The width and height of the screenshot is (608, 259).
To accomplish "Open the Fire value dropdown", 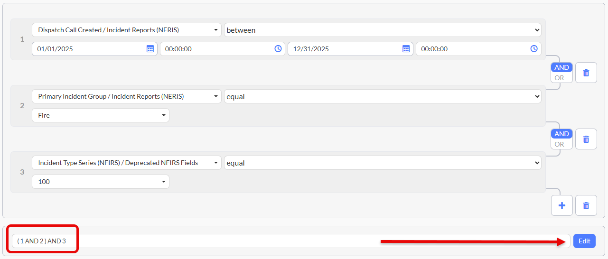I will [101, 115].
